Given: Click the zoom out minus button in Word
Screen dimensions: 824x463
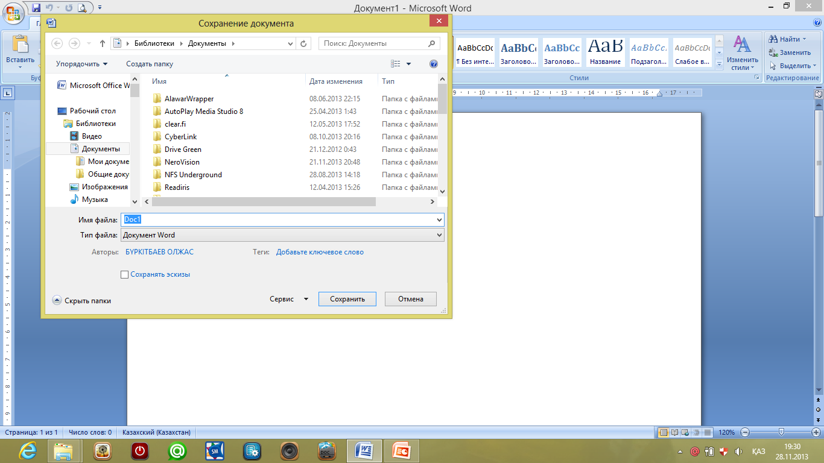Looking at the screenshot, I should (746, 432).
